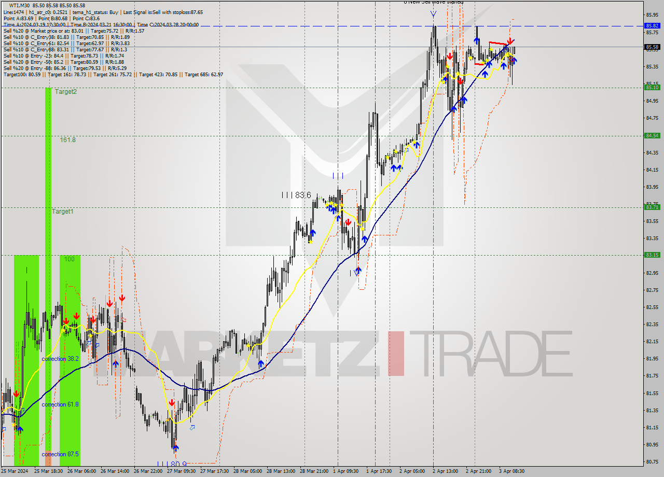The height and width of the screenshot is (477, 664).
Task: Click the '100' Fibonacci level label
Action: click(69, 259)
